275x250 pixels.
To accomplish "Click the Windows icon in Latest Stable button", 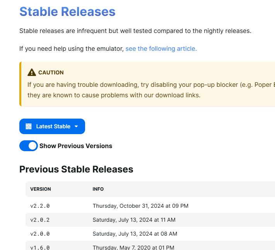I will 29,126.
